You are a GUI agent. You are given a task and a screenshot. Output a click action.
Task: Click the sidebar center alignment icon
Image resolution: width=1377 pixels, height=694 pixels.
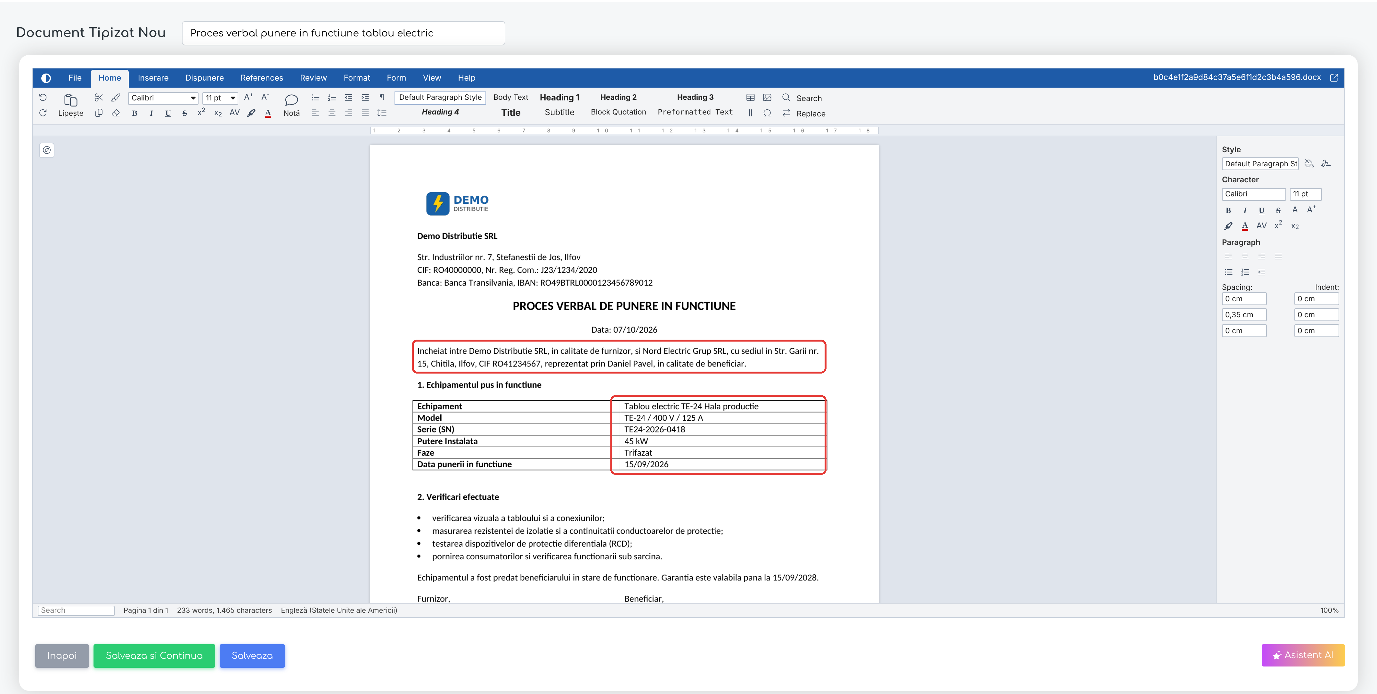[x=1245, y=256]
